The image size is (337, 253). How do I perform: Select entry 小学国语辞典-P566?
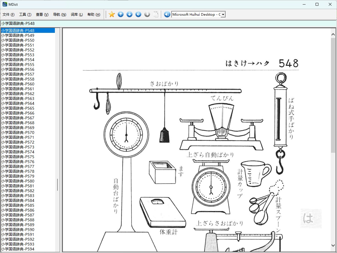(28, 113)
